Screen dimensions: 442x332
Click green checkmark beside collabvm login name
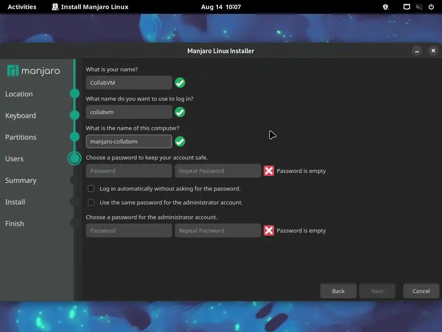(x=180, y=112)
